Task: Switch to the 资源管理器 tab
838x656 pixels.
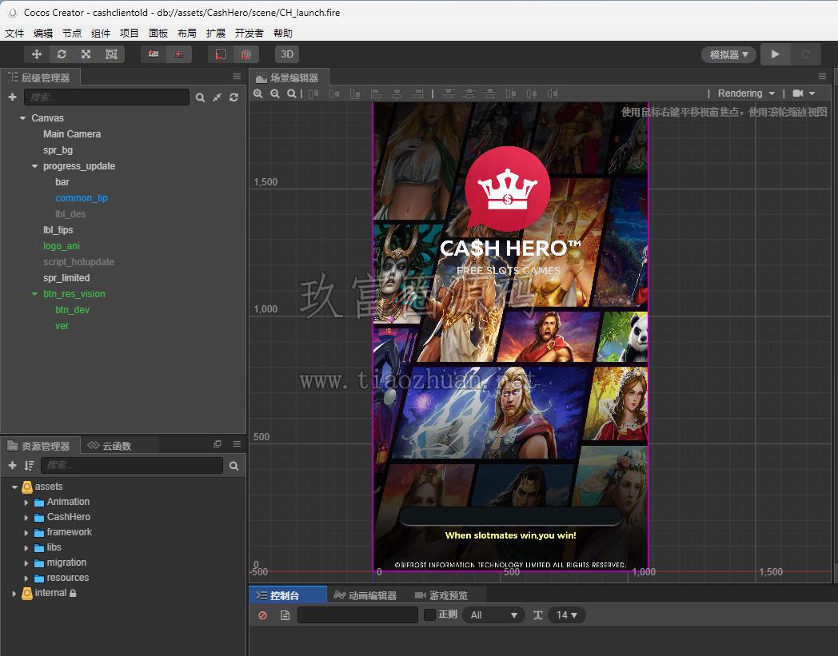Action: 39,446
